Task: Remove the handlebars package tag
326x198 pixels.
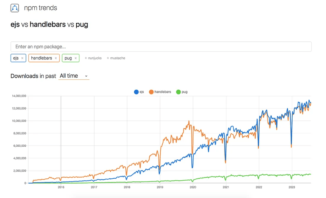Action: (x=56, y=58)
